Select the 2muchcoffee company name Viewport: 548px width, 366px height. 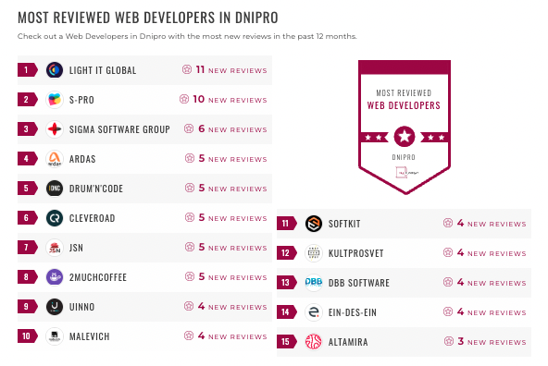tap(98, 277)
